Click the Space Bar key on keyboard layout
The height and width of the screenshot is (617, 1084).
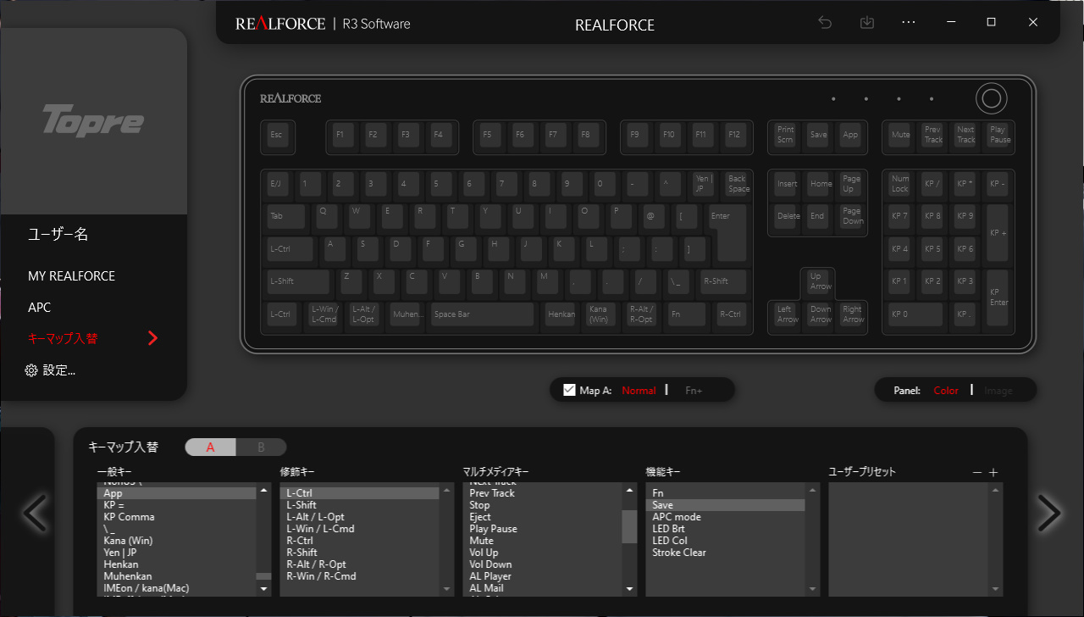pyautogui.click(x=482, y=314)
